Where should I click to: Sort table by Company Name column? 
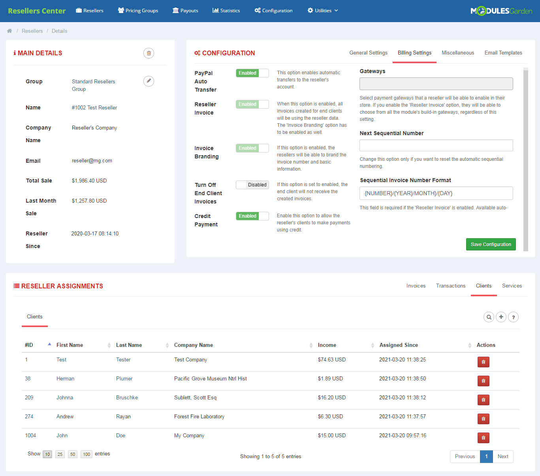tap(243, 345)
